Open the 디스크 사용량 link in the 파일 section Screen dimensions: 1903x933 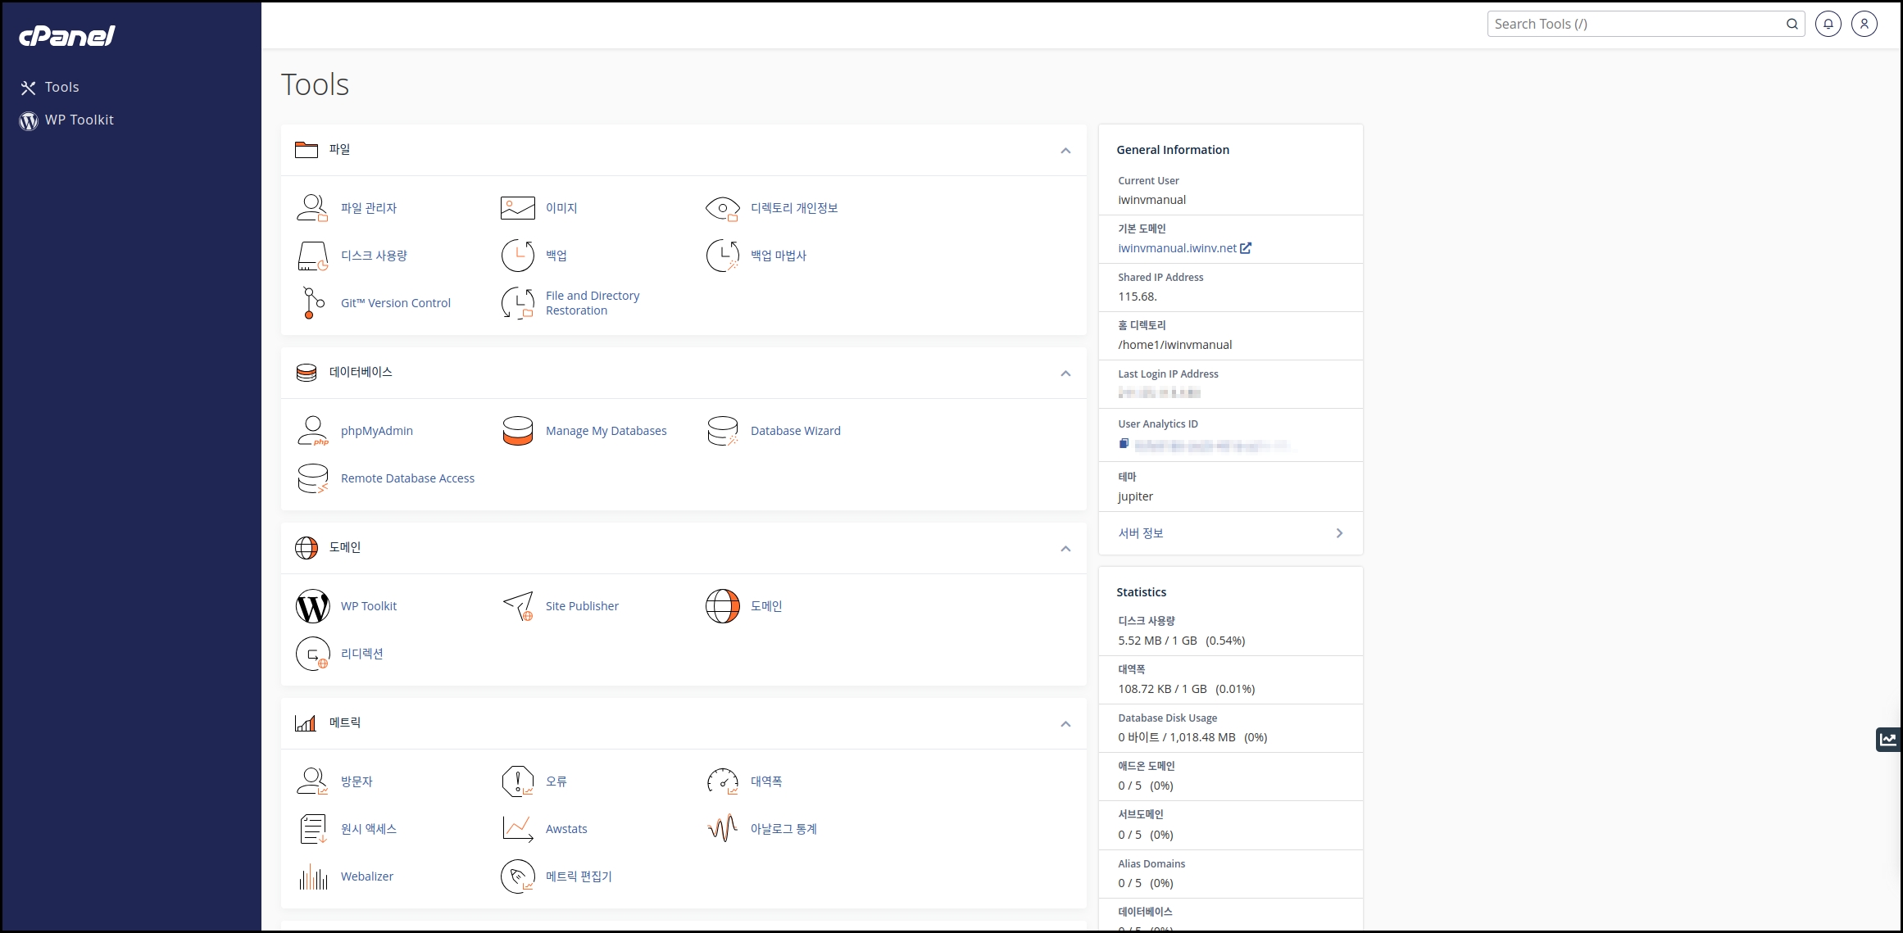point(374,256)
